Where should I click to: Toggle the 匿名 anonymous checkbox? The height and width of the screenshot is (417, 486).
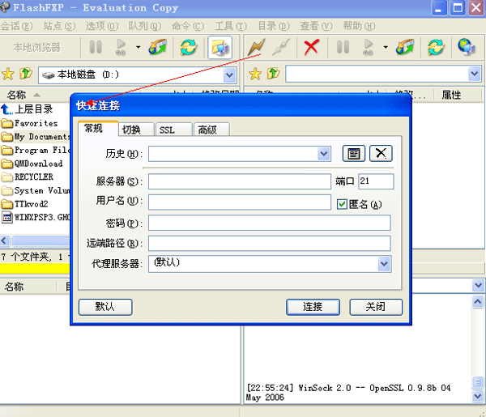pos(342,204)
